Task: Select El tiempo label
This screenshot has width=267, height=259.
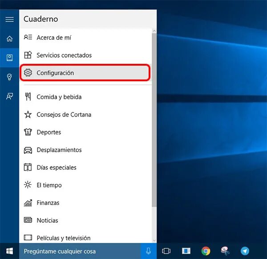Action: pyautogui.click(x=49, y=185)
